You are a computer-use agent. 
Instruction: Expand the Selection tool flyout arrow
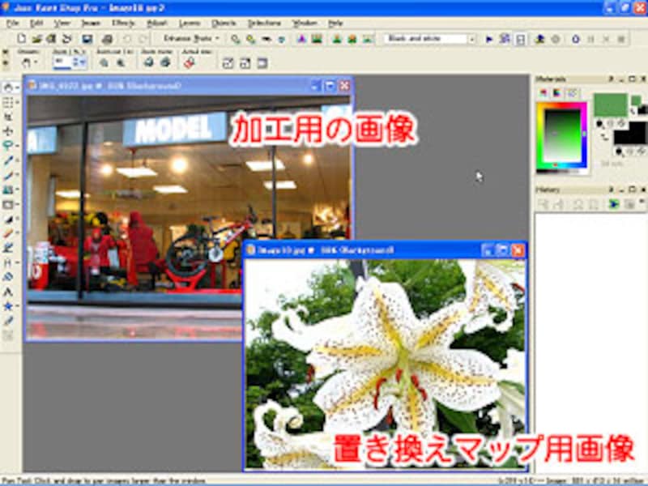coord(17,102)
